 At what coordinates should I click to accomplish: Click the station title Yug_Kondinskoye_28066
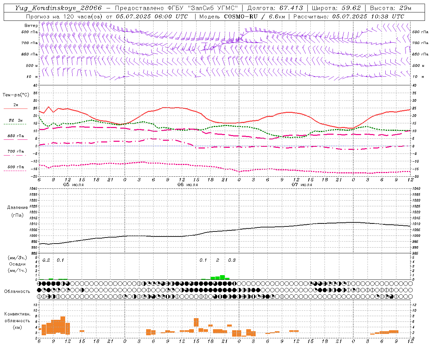tap(58, 8)
